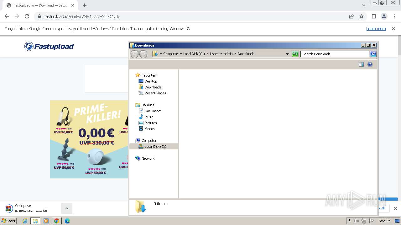Open Chrome three-dot menu
Screen dimensions: 401x225
click(x=394, y=16)
